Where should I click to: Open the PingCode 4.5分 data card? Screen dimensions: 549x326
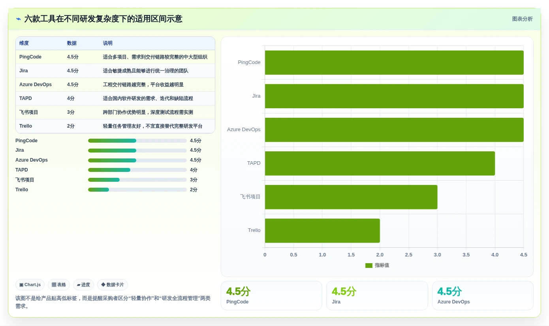click(x=271, y=296)
